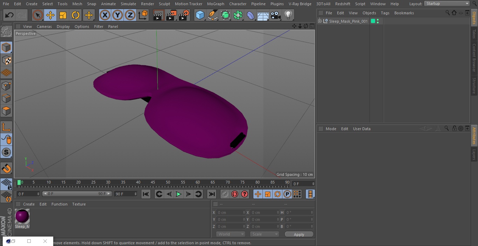The height and width of the screenshot is (246, 478).
Task: Add a Cube primitive object
Action: [200, 15]
